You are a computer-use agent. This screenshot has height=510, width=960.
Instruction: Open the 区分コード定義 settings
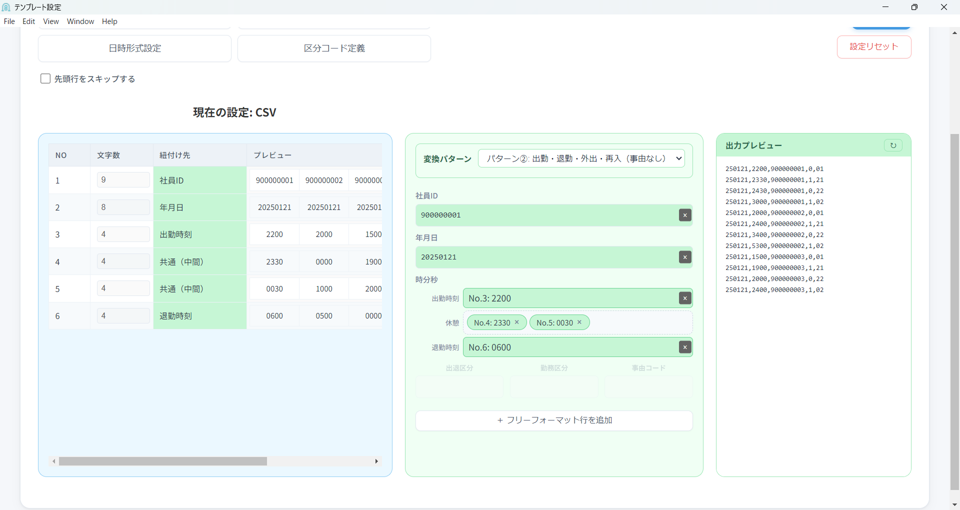click(334, 48)
